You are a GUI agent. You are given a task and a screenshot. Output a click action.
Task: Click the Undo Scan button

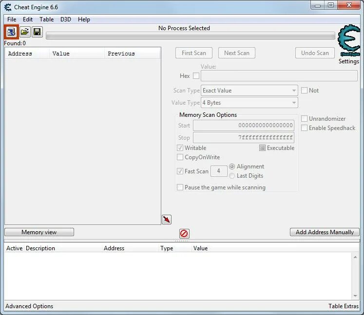[x=315, y=53]
